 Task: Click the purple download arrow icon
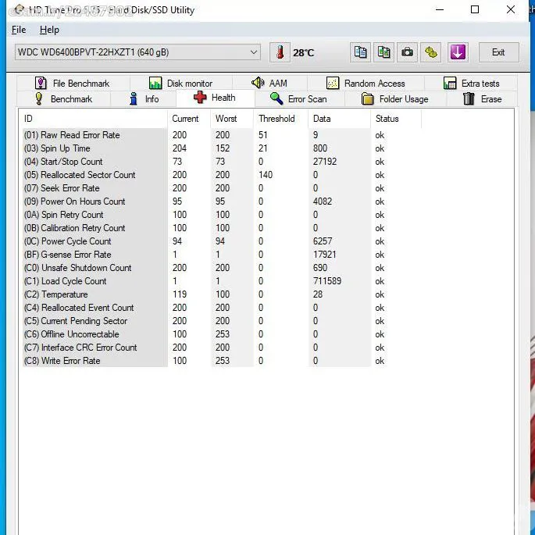[458, 52]
